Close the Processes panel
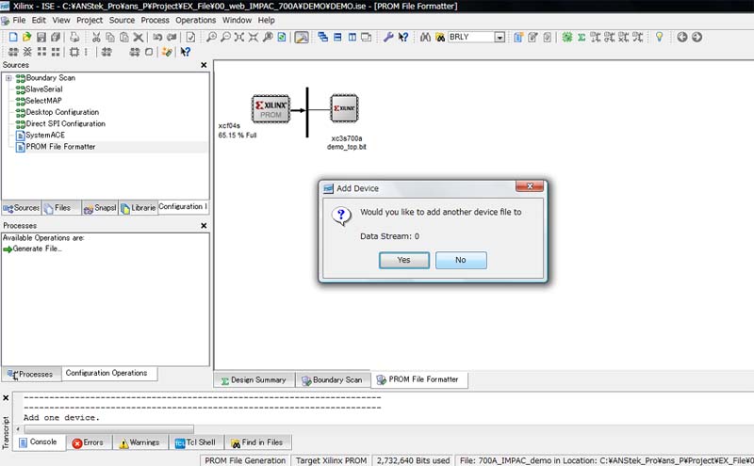The image size is (754, 466). point(204,225)
